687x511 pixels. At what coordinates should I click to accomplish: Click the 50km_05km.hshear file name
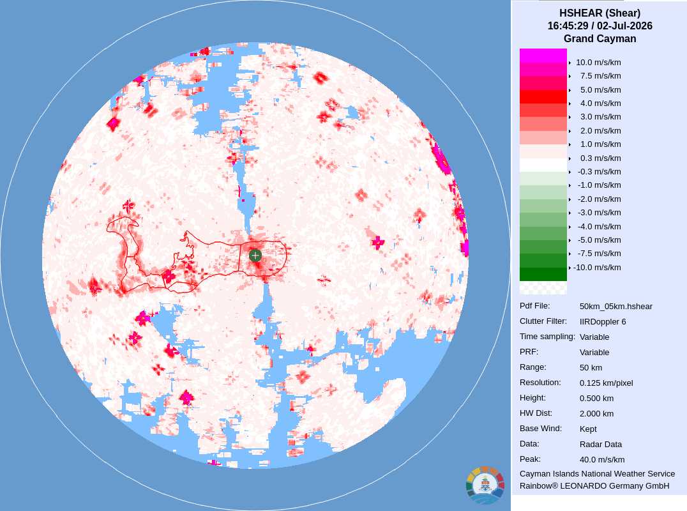pos(615,307)
